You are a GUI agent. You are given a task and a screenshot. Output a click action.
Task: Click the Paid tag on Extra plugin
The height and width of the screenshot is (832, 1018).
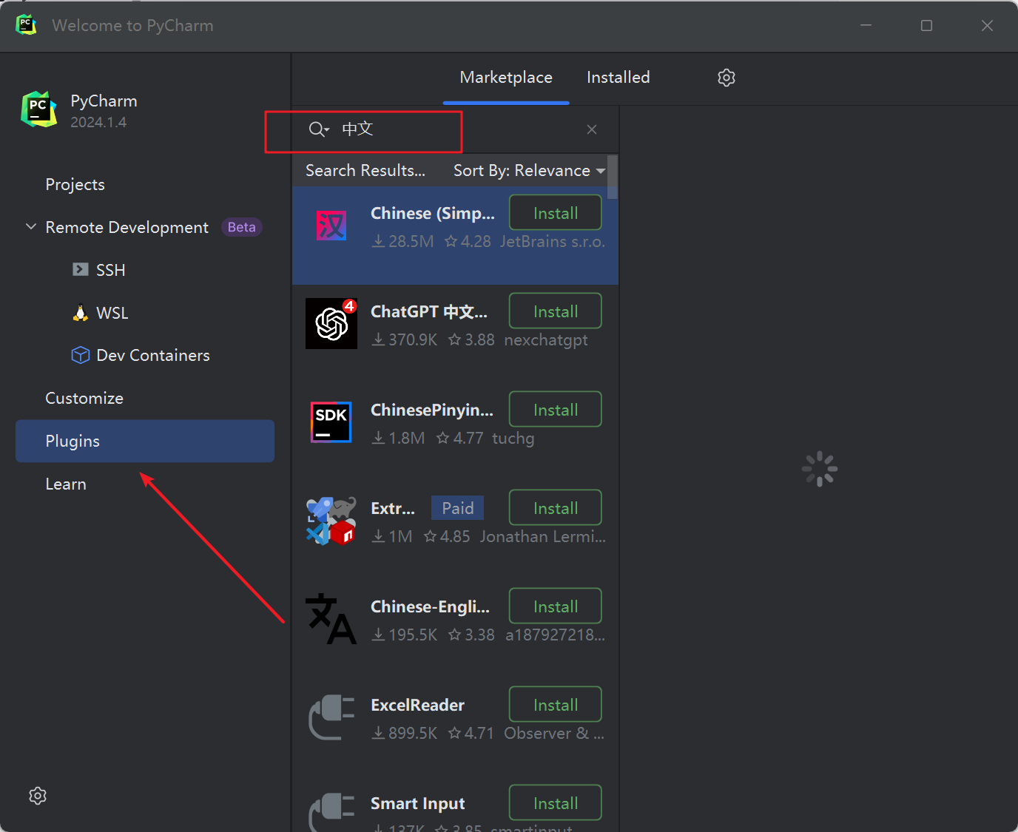[457, 508]
